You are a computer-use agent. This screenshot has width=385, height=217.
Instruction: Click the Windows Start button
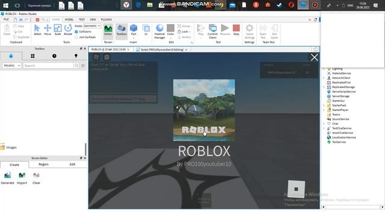(5, 5)
